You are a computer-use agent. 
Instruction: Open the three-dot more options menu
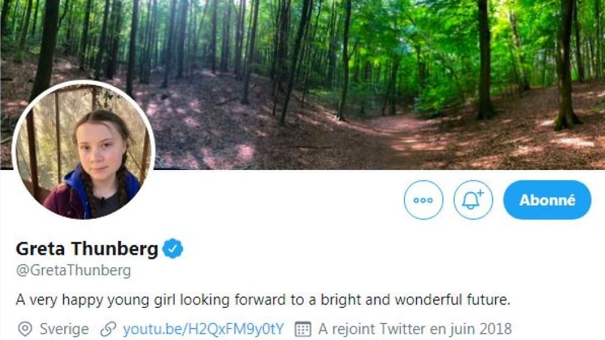click(x=423, y=200)
